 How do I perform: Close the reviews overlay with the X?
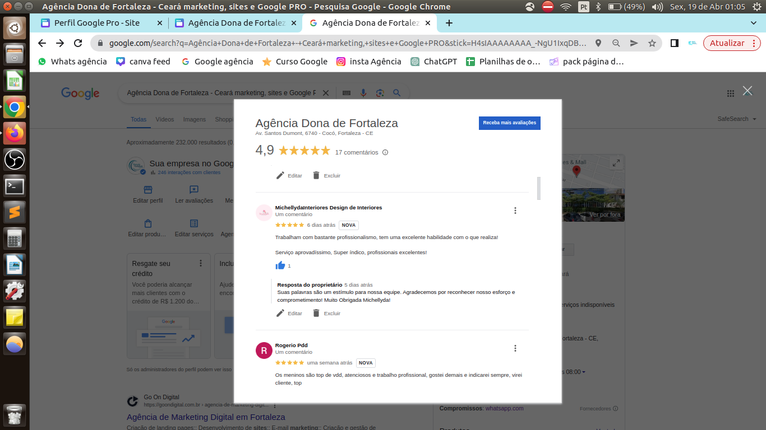[747, 91]
